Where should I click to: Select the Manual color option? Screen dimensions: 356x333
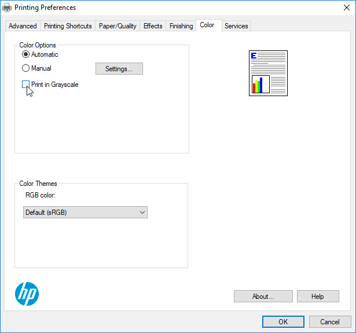coord(26,68)
